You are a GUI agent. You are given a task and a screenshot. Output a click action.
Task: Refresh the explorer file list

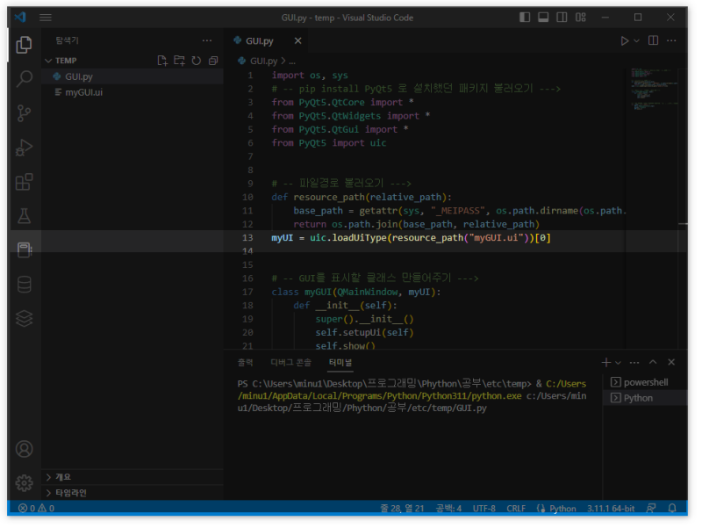pyautogui.click(x=197, y=61)
